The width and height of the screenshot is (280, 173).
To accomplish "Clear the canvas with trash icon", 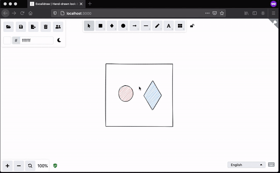I will click(45, 27).
